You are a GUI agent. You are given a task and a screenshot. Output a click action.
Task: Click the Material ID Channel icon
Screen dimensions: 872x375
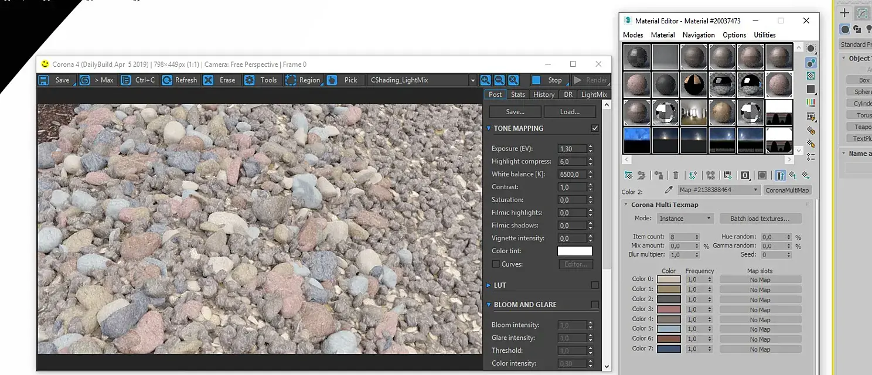pos(745,175)
